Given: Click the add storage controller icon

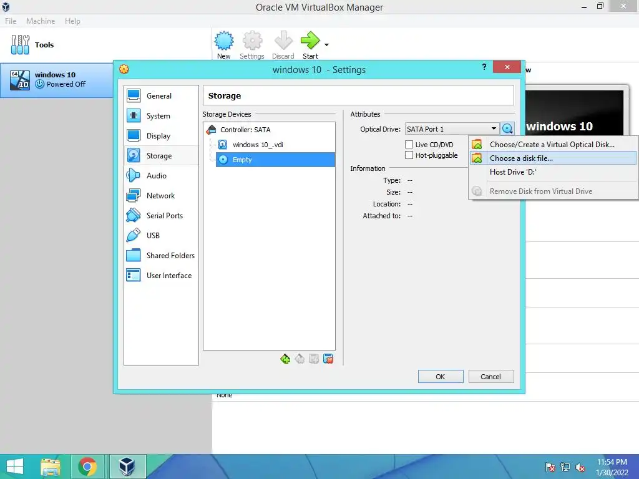Looking at the screenshot, I should click(x=285, y=359).
